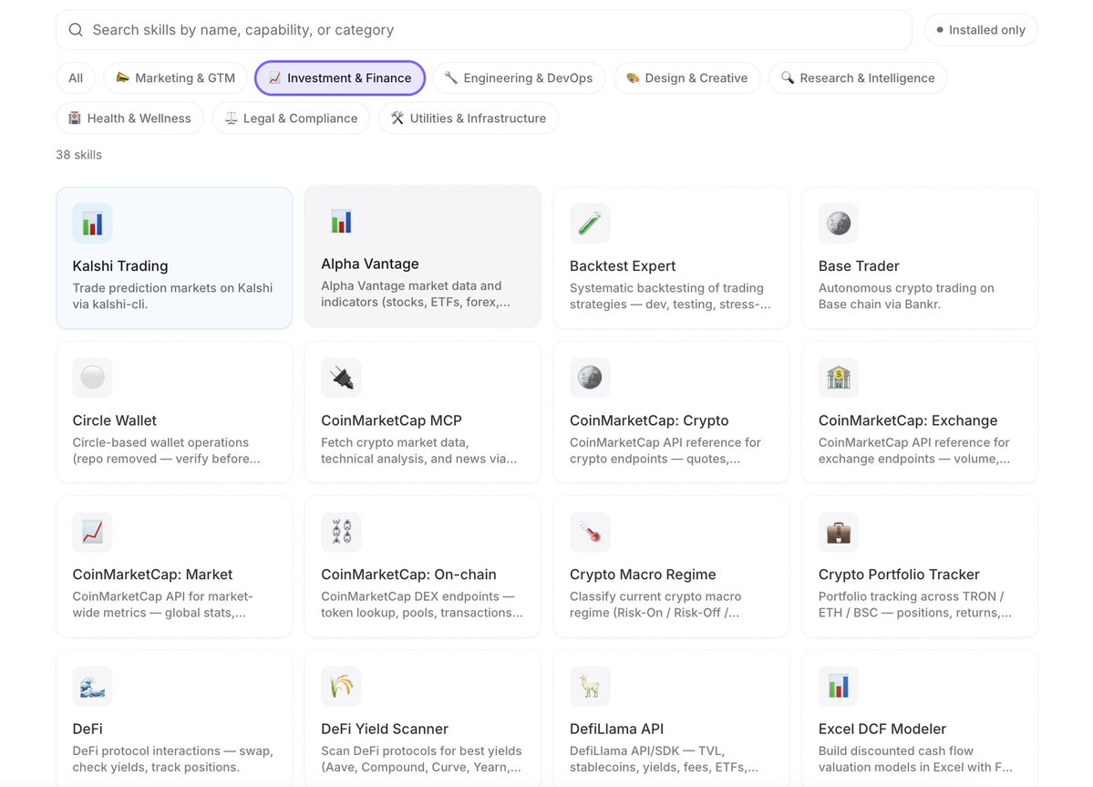Click the 'DefiLlama API' title
1093x787 pixels.
point(616,729)
